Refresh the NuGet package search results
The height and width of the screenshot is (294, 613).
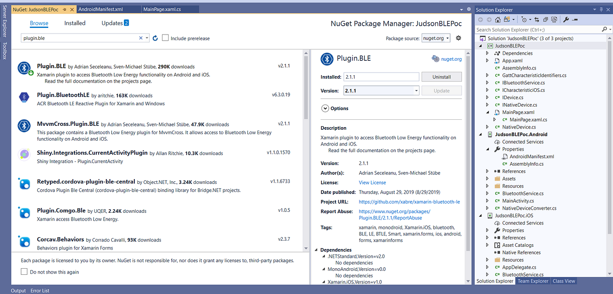coord(155,38)
